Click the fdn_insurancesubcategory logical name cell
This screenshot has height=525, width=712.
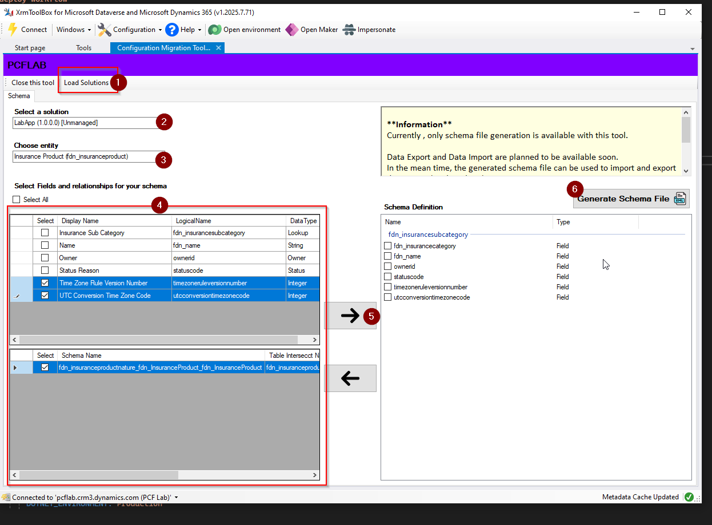229,233
